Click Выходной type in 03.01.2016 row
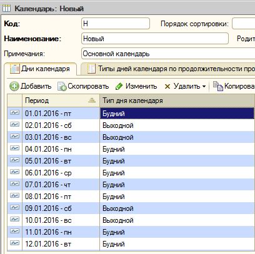The image size is (255, 254). 177,137
